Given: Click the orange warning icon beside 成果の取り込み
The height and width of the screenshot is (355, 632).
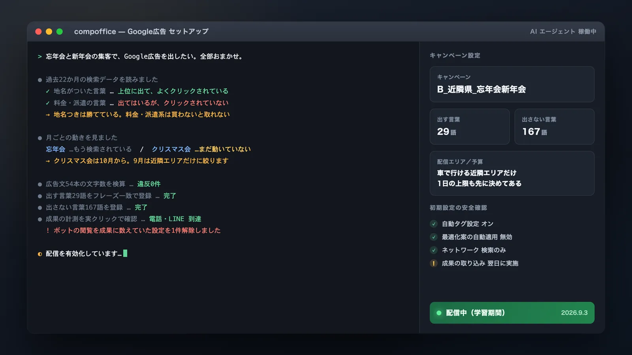Looking at the screenshot, I should tap(434, 263).
